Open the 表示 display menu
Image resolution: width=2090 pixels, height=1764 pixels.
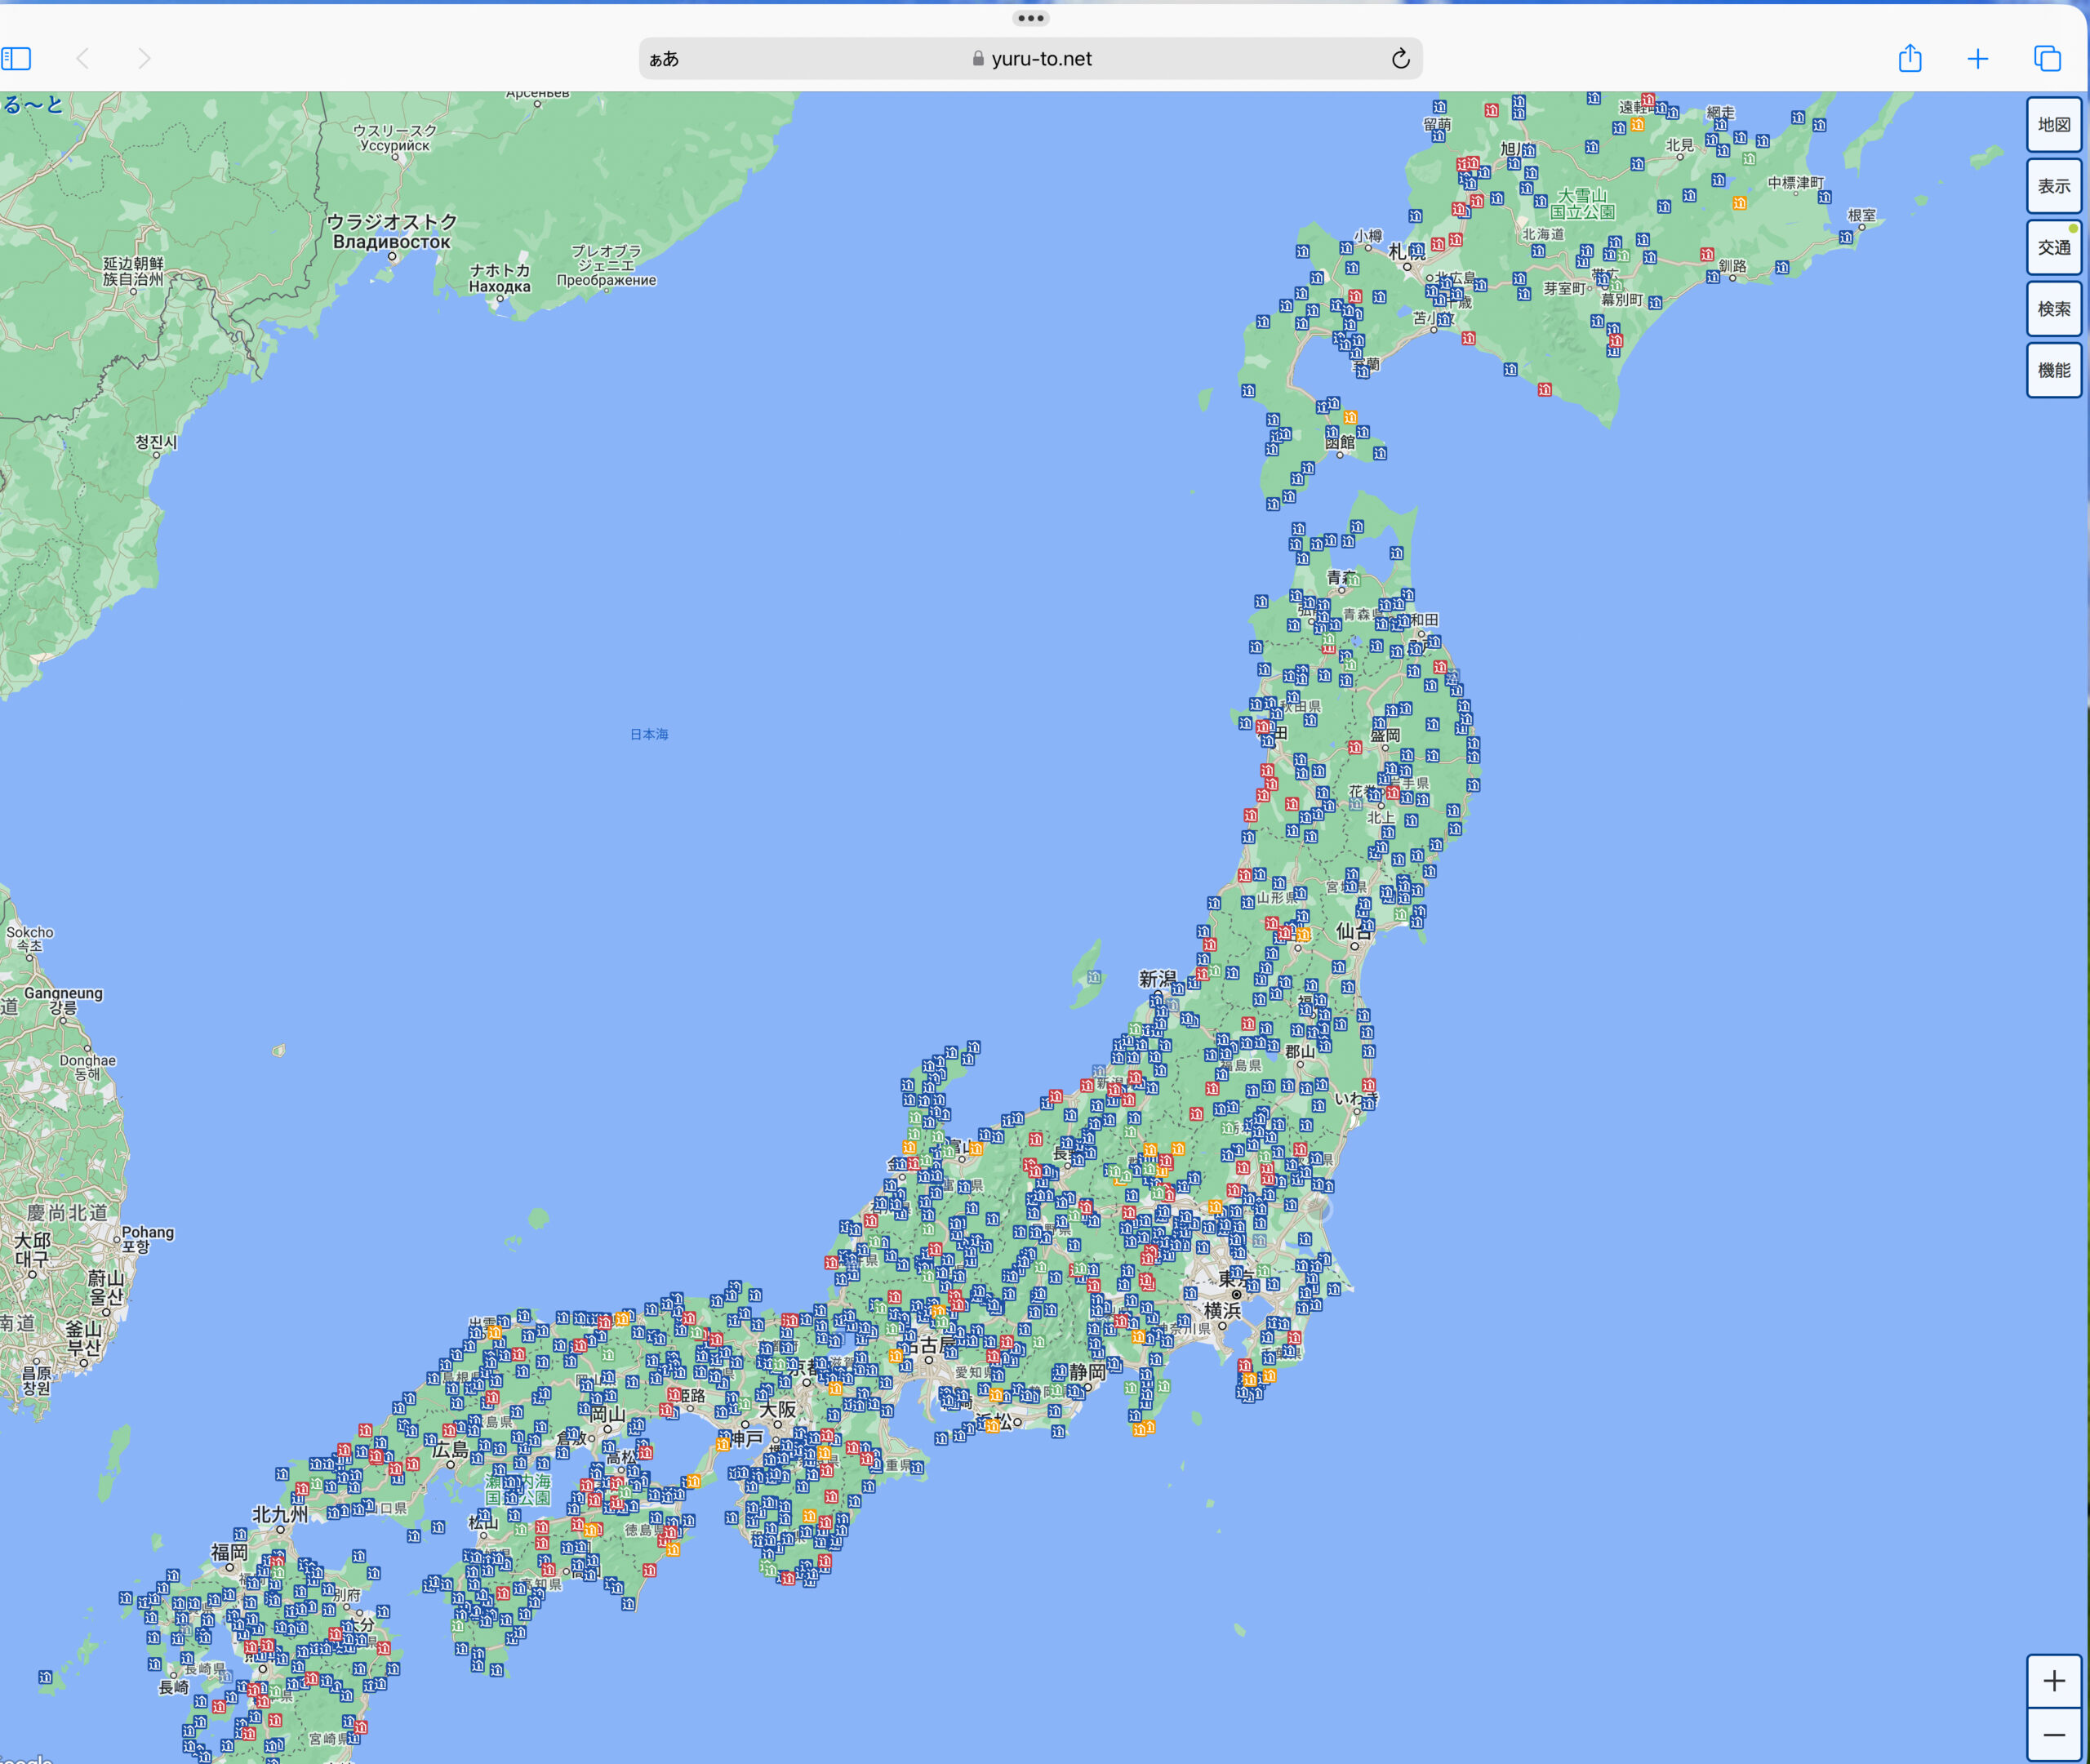2054,186
